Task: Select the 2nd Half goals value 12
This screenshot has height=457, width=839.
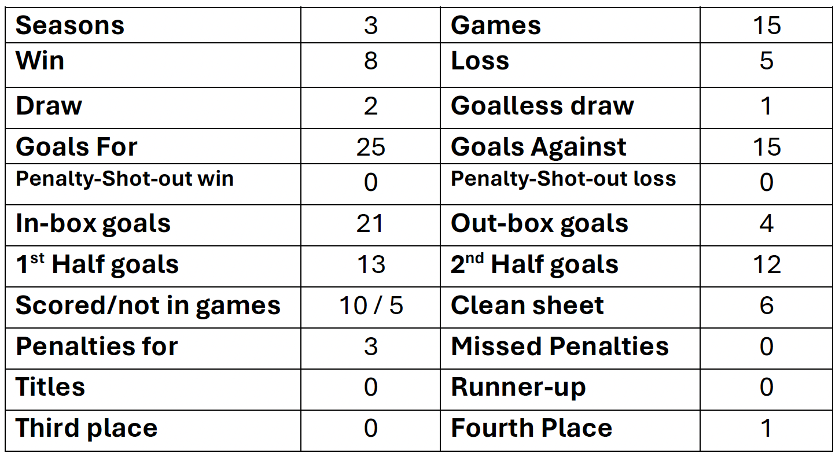Action: 767,265
